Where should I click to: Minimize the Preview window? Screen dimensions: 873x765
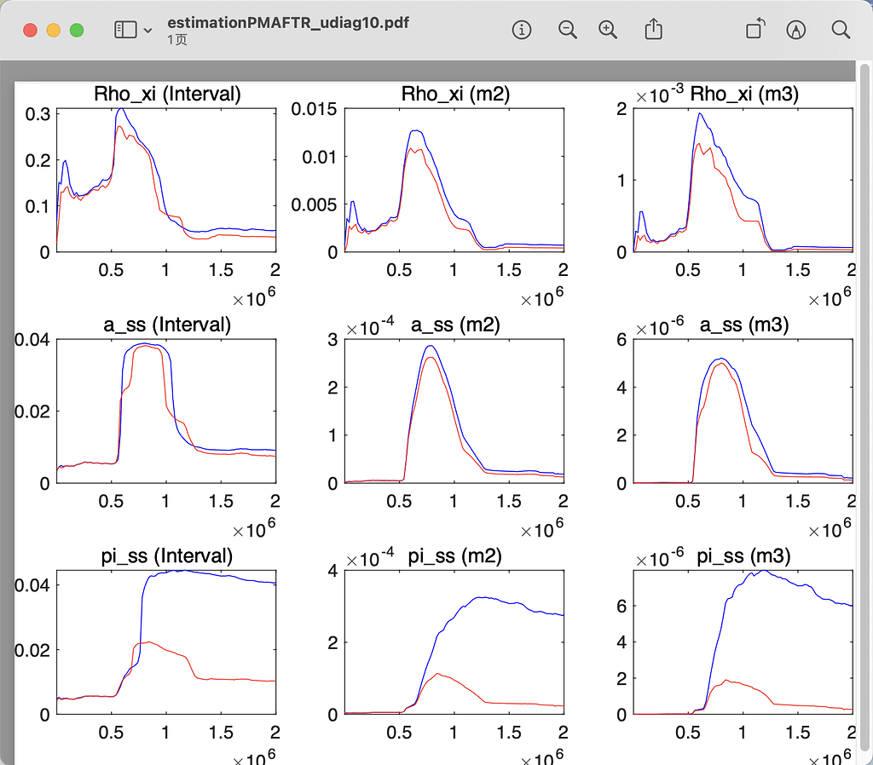coord(52,28)
